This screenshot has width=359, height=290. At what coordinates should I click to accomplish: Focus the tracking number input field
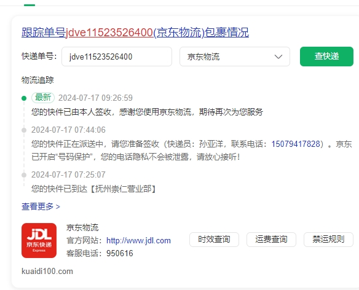click(x=117, y=57)
